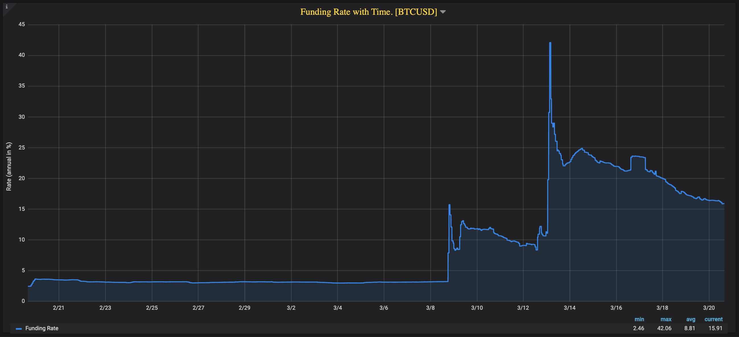
Task: Click the 45 y-axis tick label
Action: click(22, 24)
